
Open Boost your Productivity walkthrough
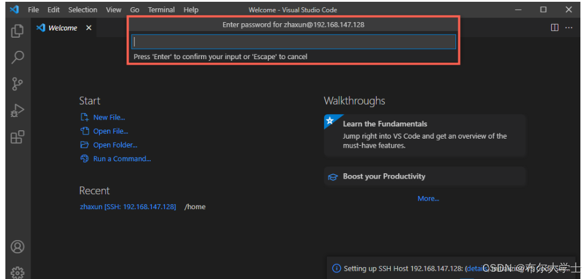click(425, 177)
